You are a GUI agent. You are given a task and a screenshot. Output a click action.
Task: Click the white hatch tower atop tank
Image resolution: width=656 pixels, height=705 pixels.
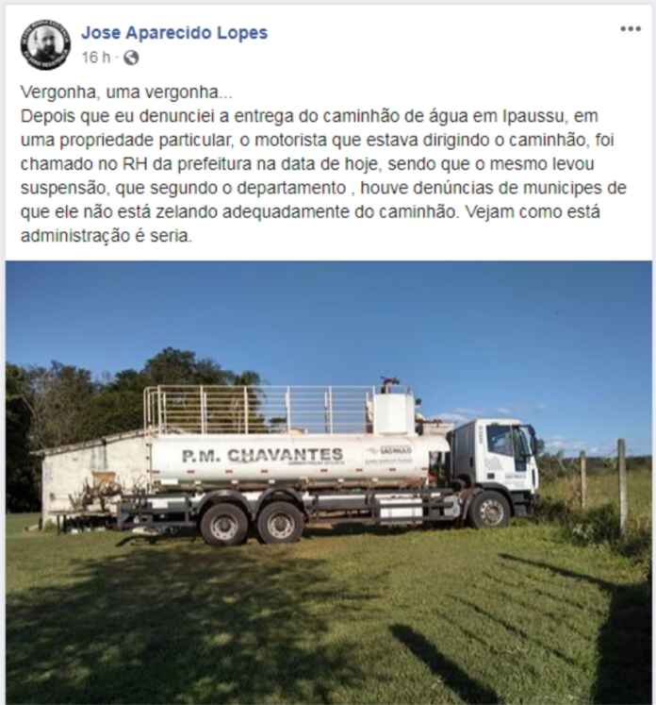tap(394, 412)
